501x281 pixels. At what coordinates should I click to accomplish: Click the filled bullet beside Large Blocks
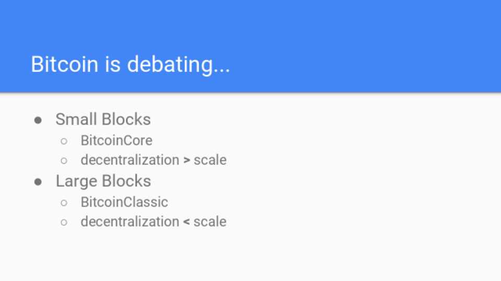[38, 182]
